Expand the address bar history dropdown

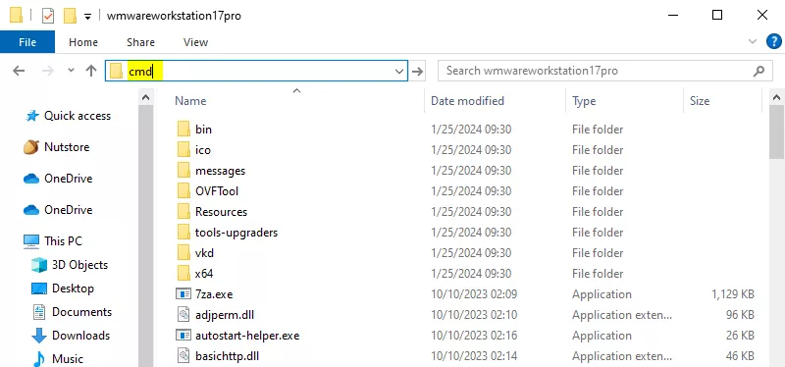(x=399, y=71)
